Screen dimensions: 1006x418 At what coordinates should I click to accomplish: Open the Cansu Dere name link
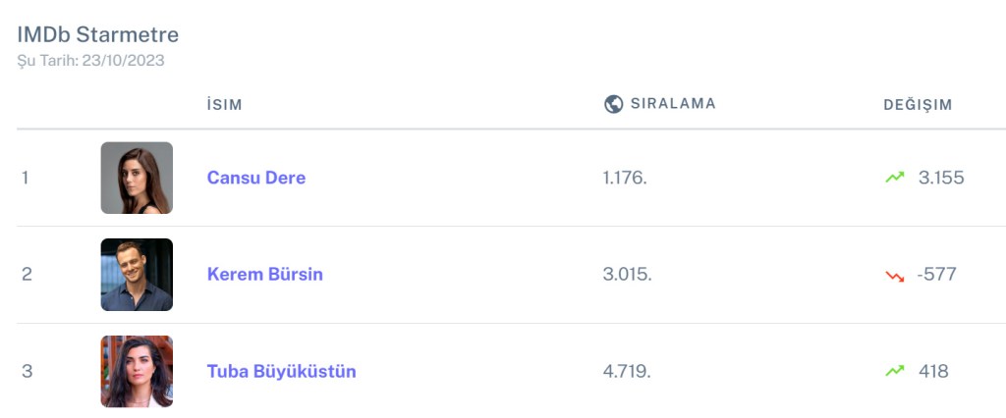256,178
